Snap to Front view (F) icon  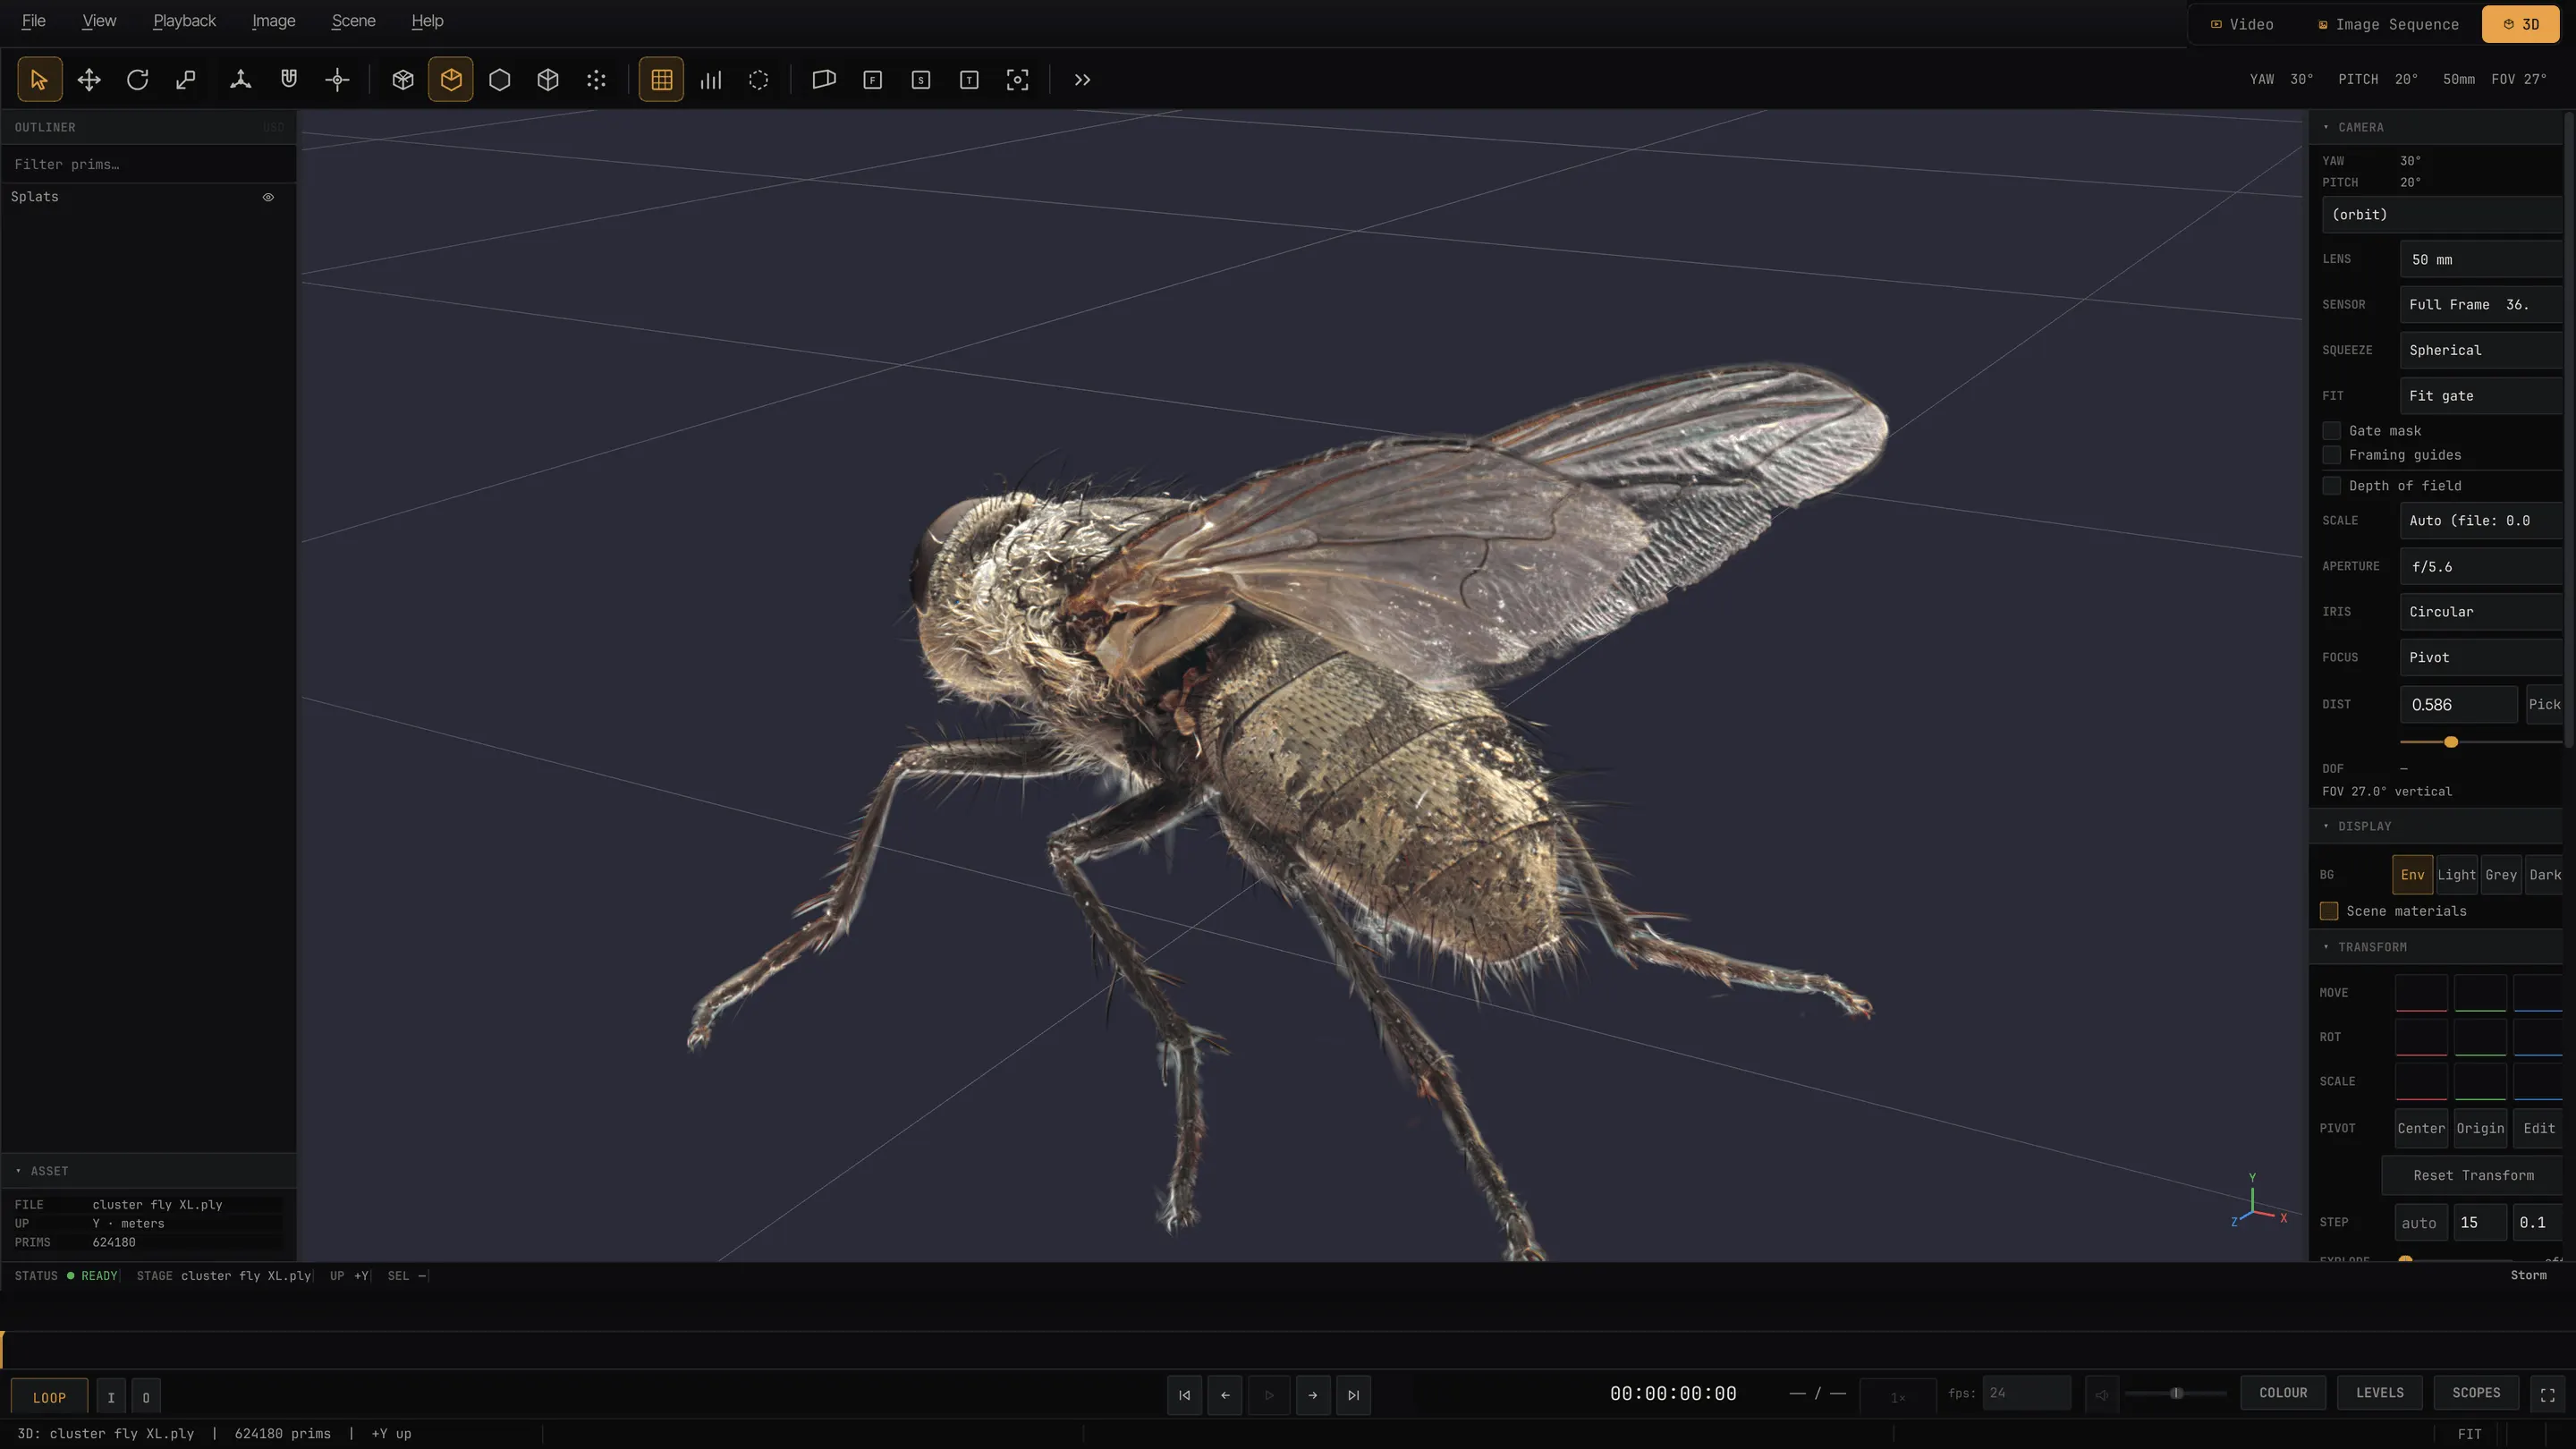pos(873,80)
